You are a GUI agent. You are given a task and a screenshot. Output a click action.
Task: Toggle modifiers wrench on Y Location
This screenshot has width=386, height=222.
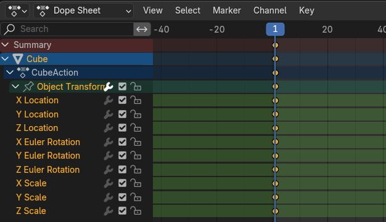[109, 114]
